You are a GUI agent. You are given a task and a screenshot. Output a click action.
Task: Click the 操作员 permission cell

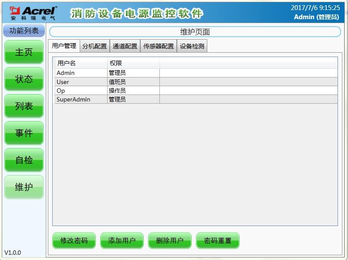click(133, 91)
